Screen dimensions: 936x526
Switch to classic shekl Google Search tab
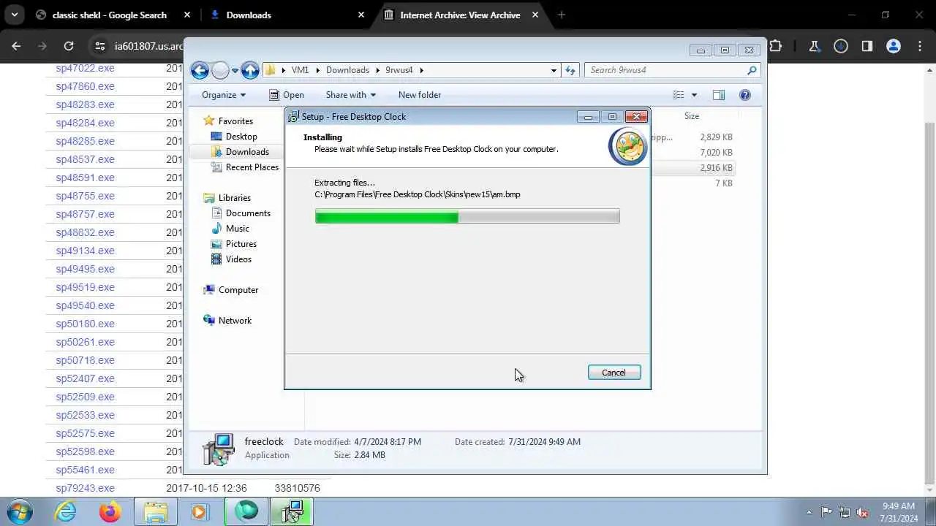(110, 15)
